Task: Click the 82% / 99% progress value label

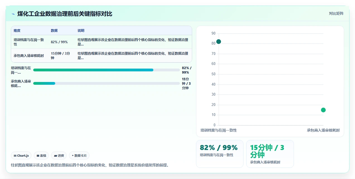Action: (187, 70)
